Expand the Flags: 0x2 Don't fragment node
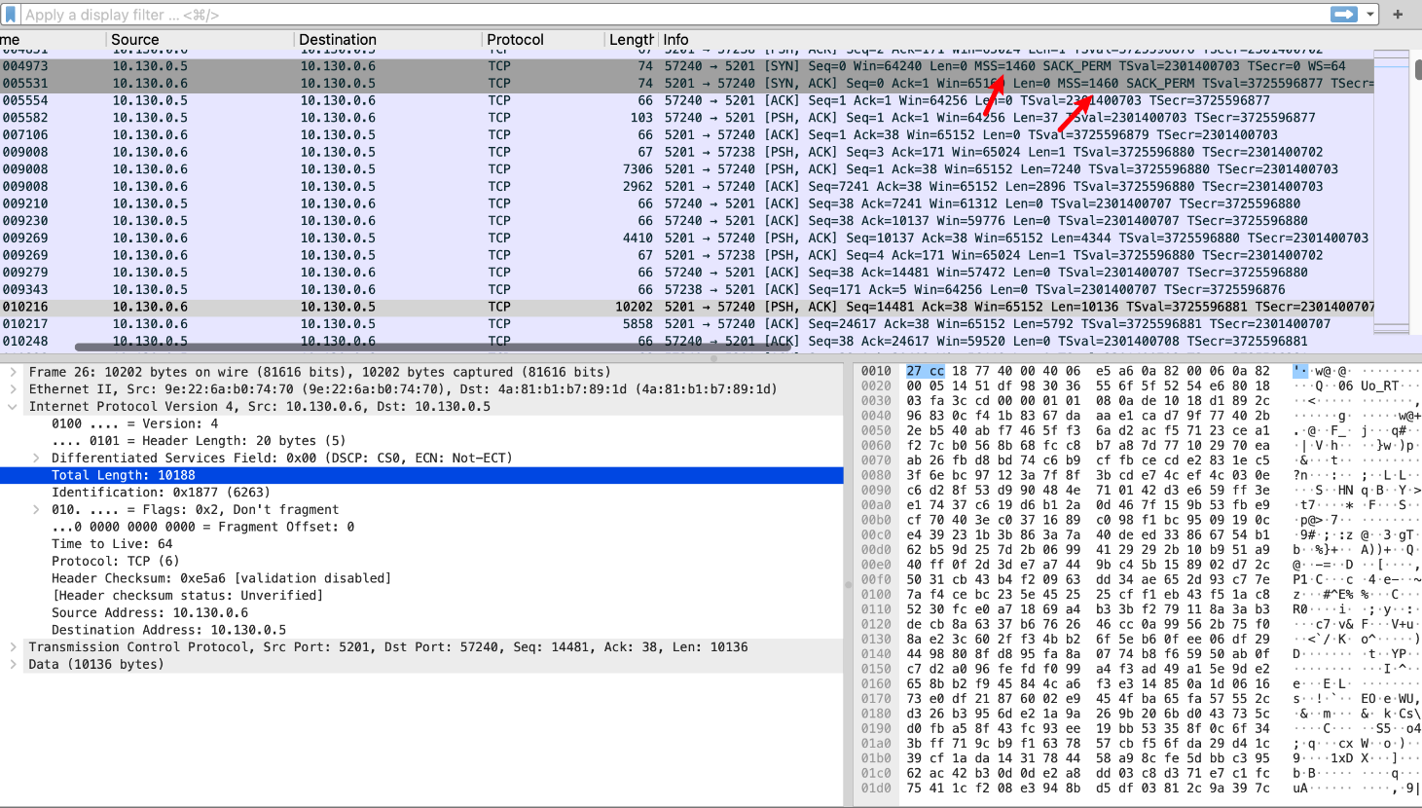1422x808 pixels. (x=36, y=509)
